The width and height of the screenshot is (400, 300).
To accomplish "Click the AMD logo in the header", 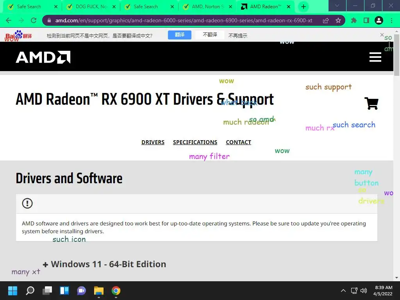I will pyautogui.click(x=43, y=57).
